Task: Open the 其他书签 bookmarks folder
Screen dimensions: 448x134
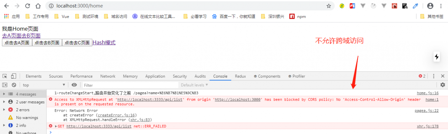Action: click(432, 16)
